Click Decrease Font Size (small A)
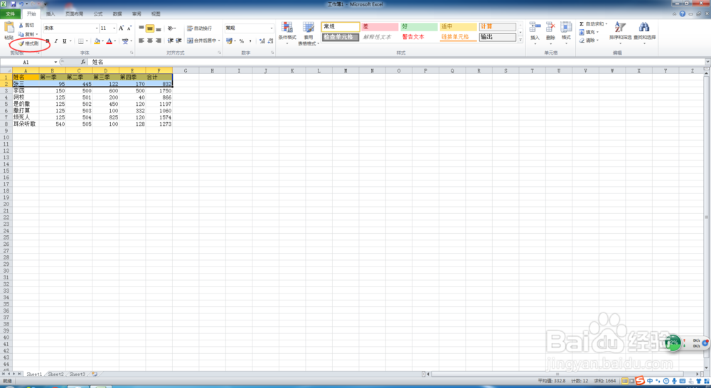The image size is (711, 388). (129, 28)
